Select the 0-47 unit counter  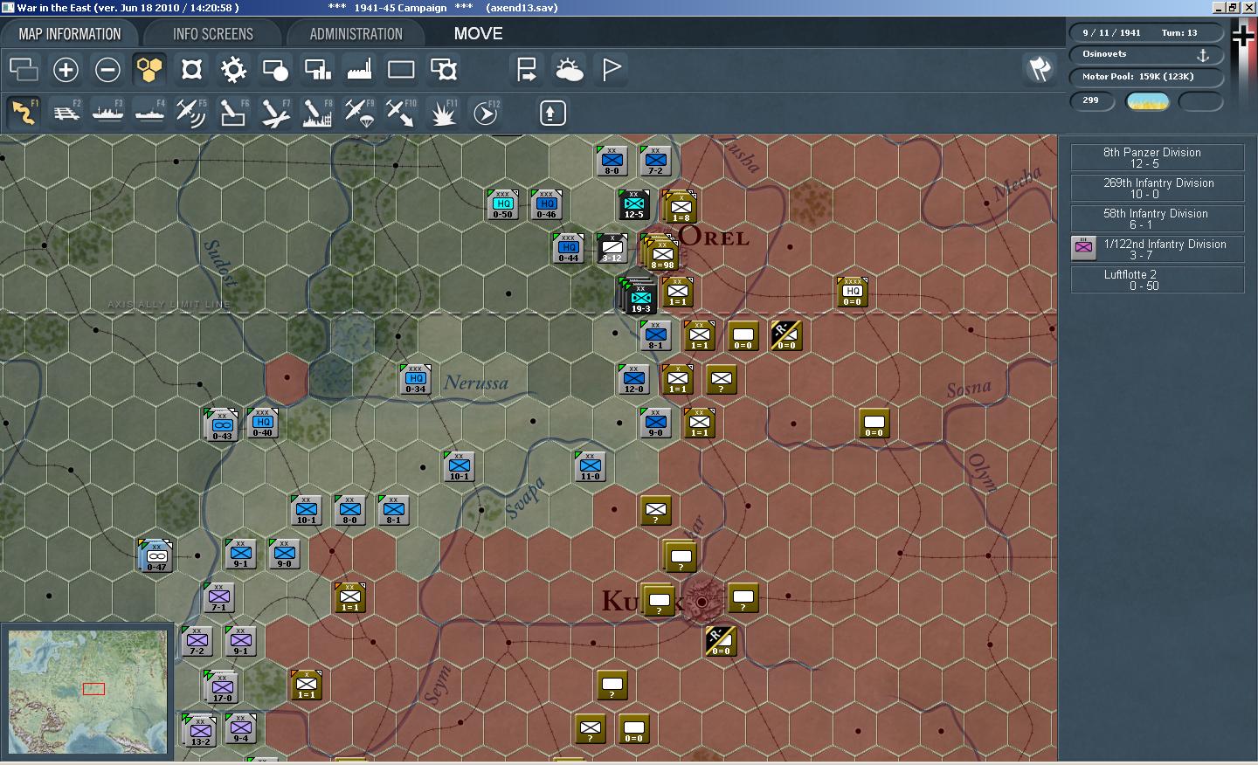point(156,555)
